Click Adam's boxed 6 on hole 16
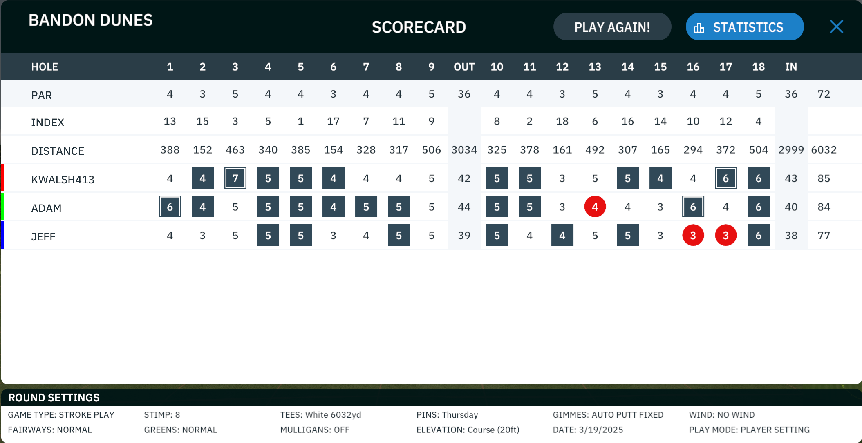The height and width of the screenshot is (443, 862). [693, 207]
